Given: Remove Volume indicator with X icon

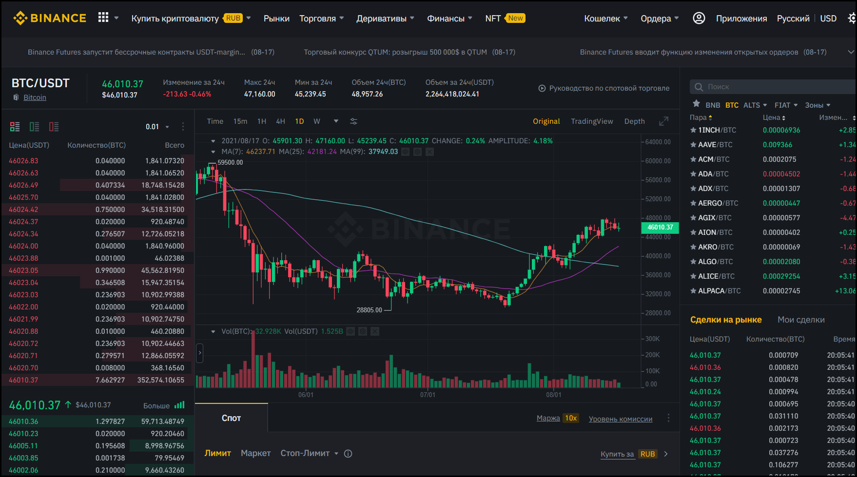Looking at the screenshot, I should (x=375, y=331).
